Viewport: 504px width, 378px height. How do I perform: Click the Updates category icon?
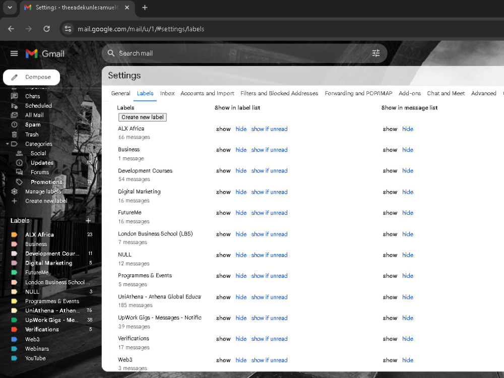click(19, 163)
